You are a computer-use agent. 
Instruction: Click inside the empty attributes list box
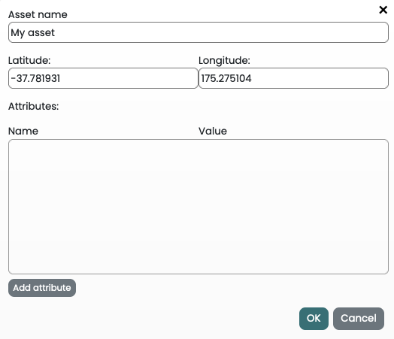pyautogui.click(x=199, y=207)
